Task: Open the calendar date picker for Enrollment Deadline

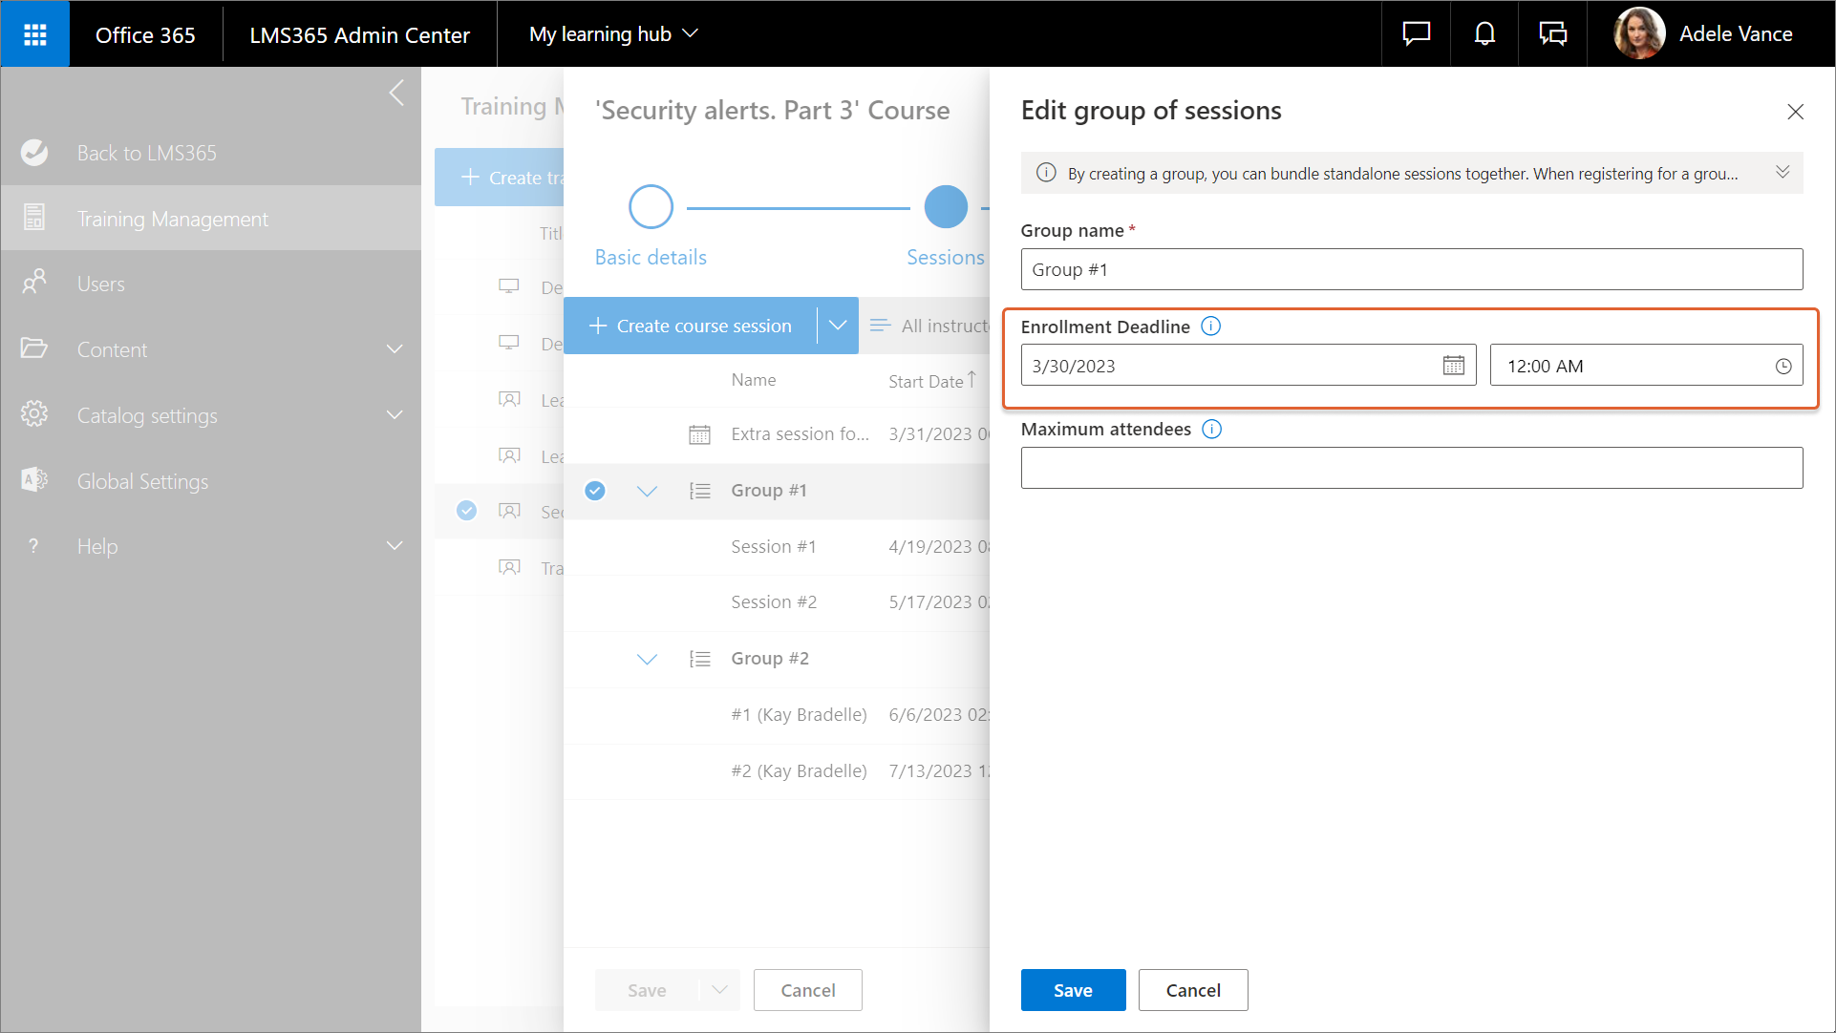Action: pyautogui.click(x=1453, y=366)
